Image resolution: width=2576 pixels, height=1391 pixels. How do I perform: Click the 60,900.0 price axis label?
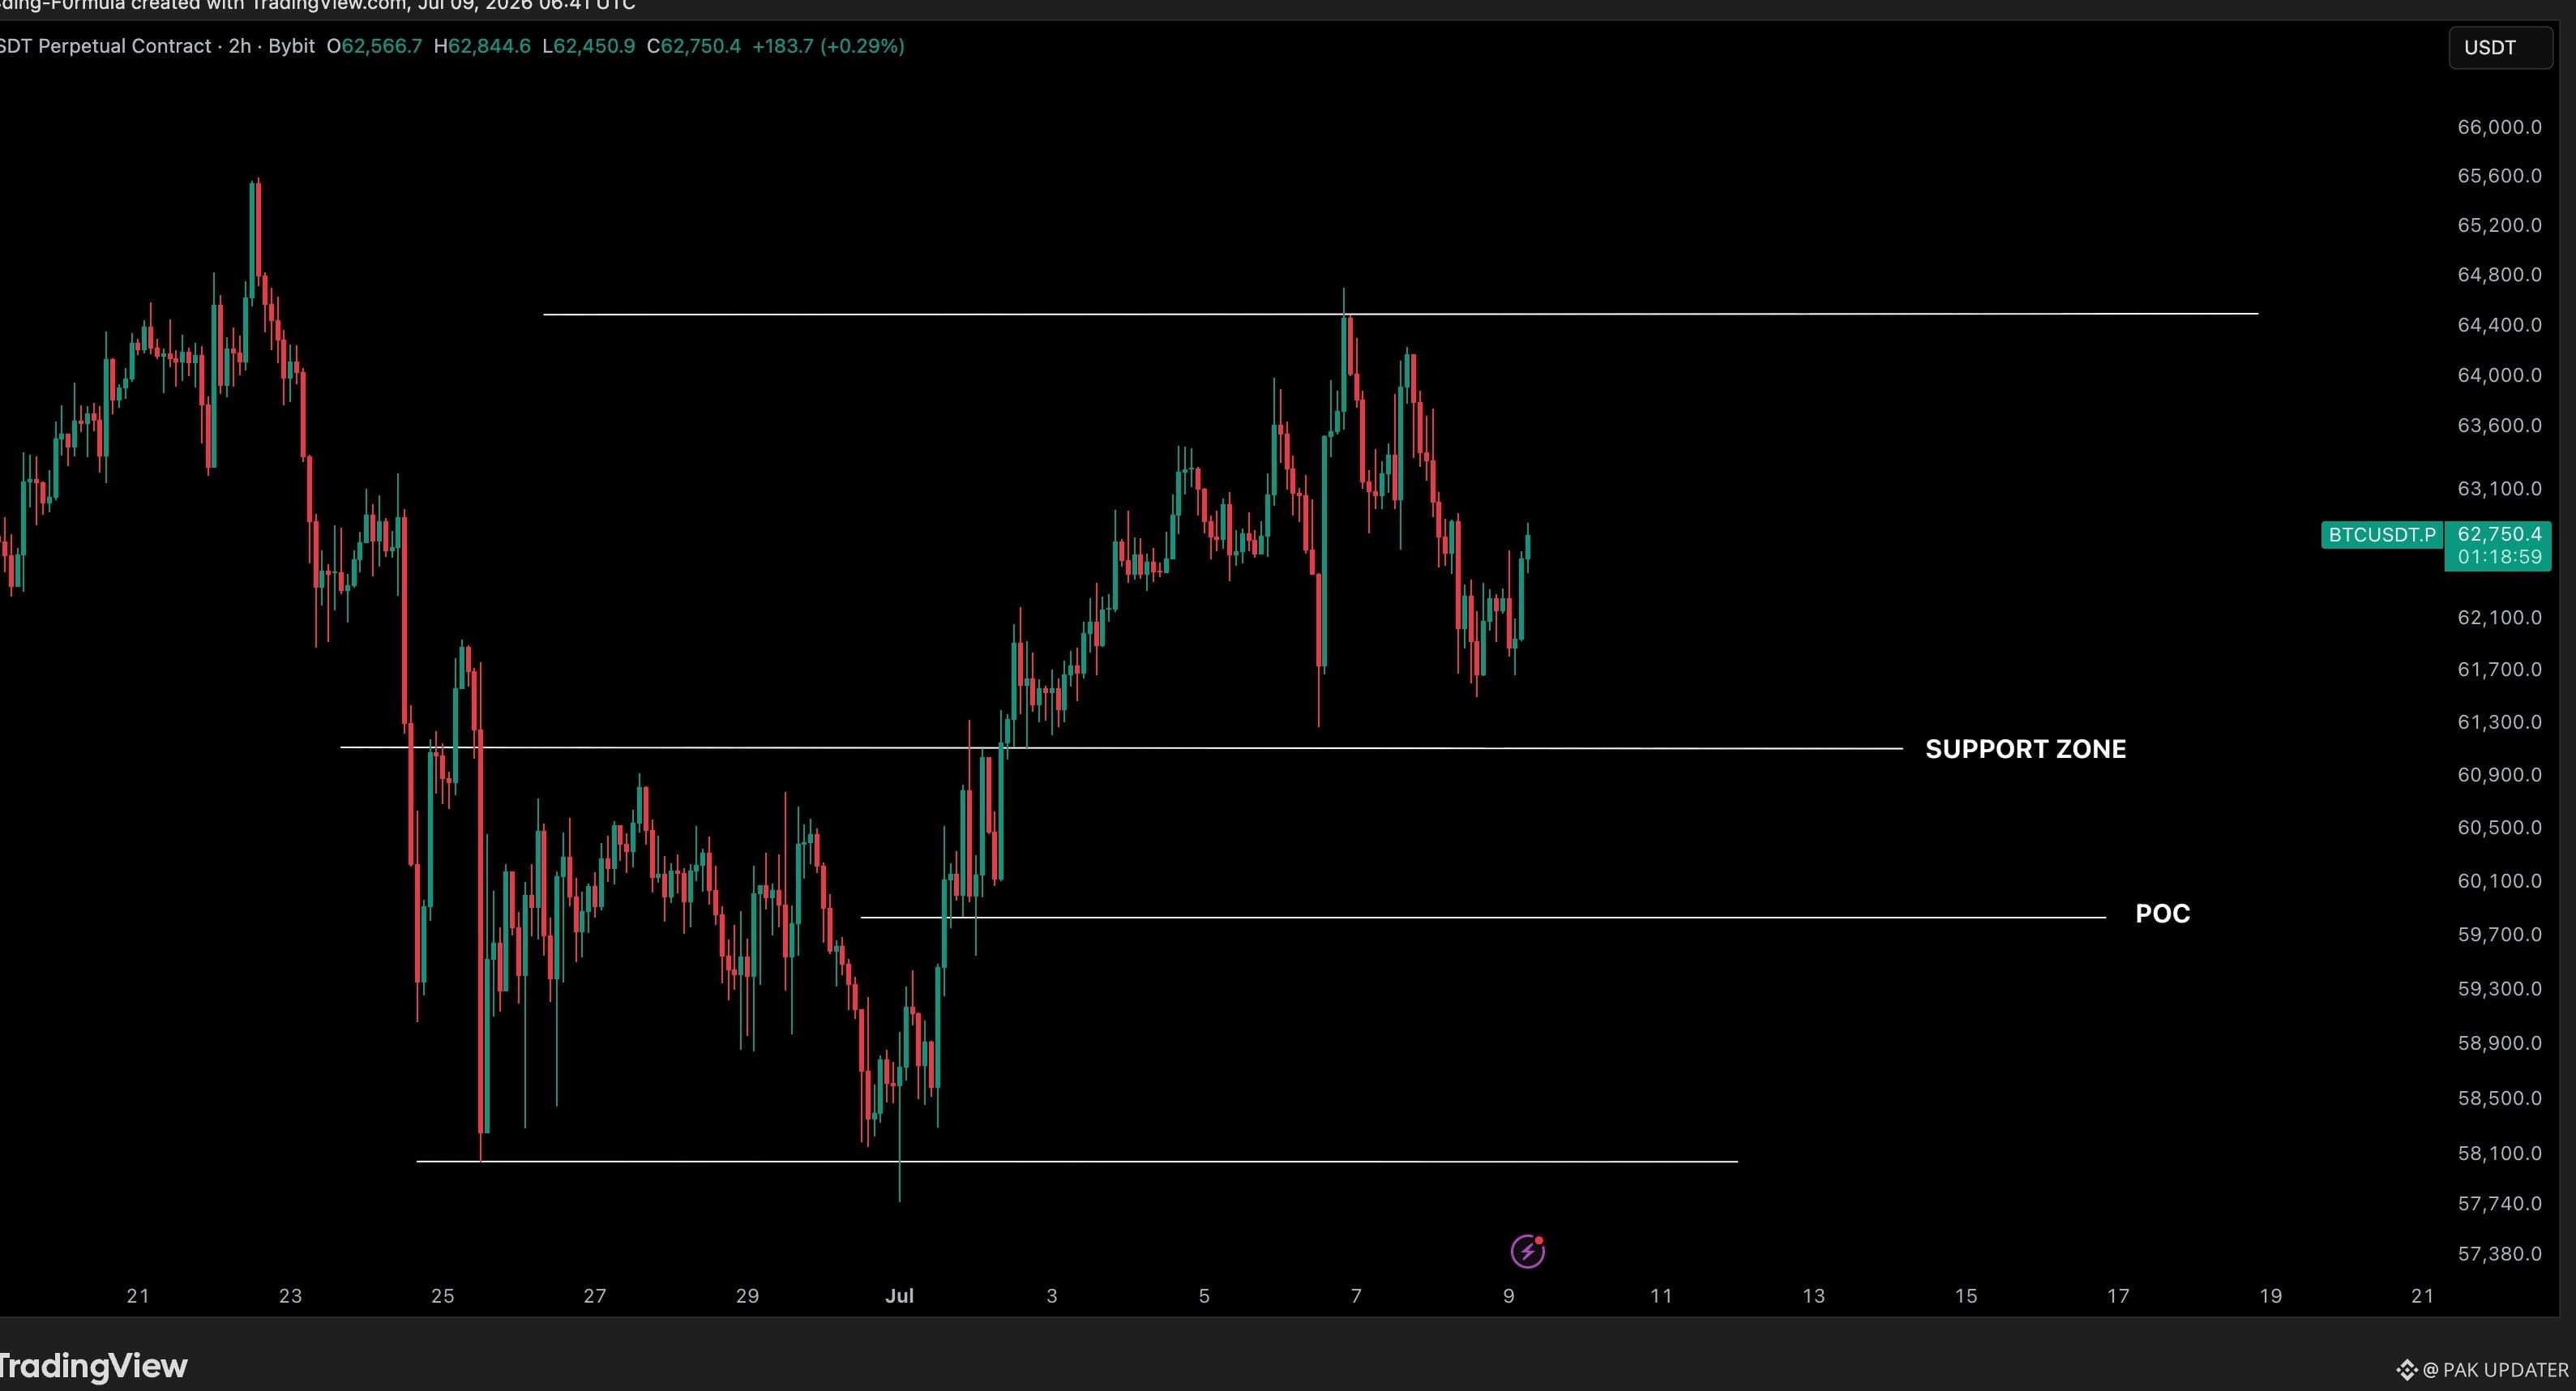[2499, 775]
